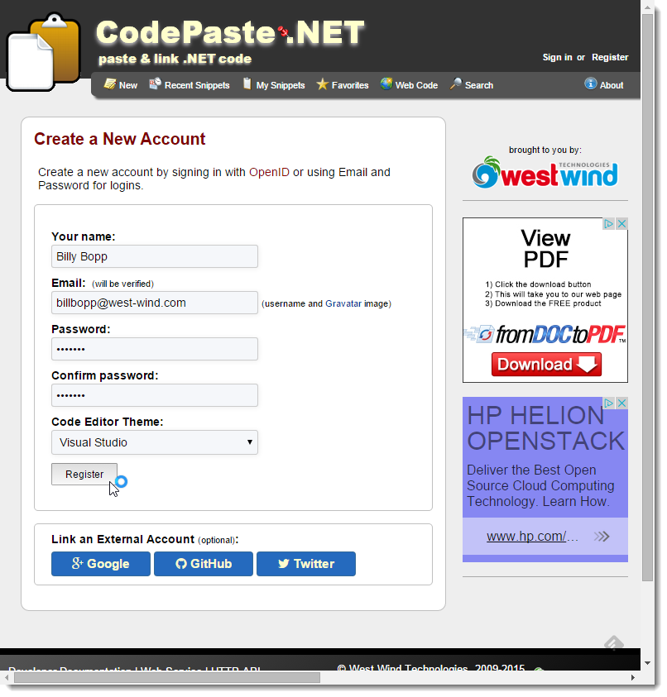This screenshot has width=667, height=697.
Task: Click the Recent Snippets icon
Action: point(155,84)
